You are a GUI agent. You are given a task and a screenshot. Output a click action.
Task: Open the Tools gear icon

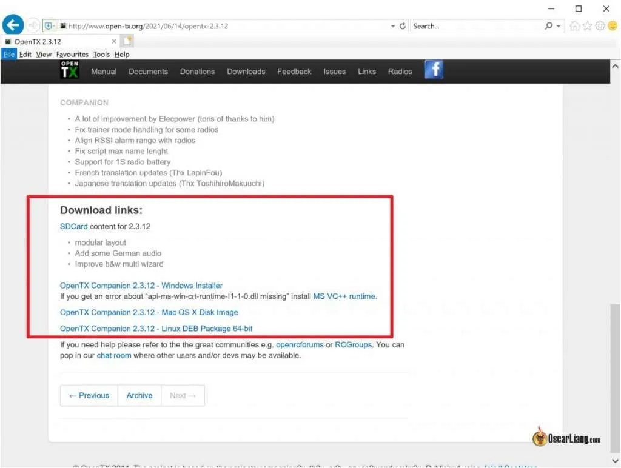click(x=600, y=26)
